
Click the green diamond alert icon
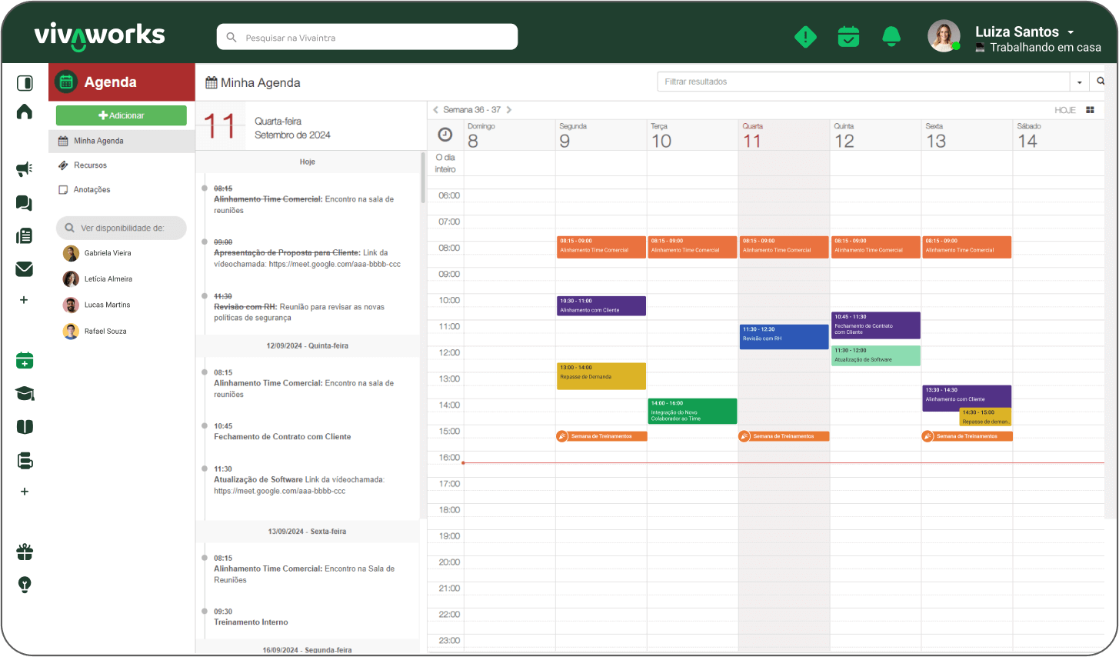tap(805, 36)
